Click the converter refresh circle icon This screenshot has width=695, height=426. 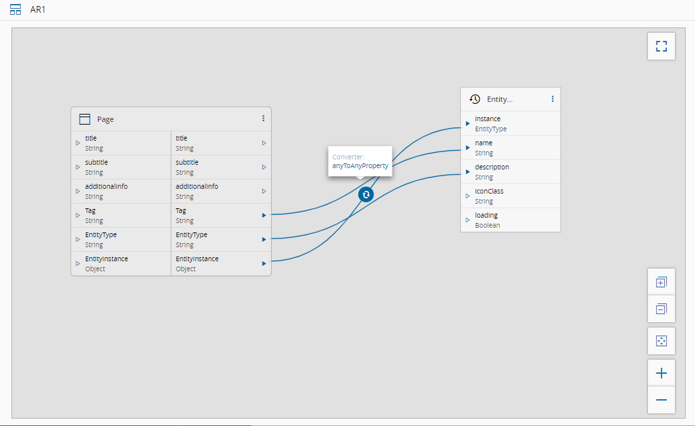point(366,194)
